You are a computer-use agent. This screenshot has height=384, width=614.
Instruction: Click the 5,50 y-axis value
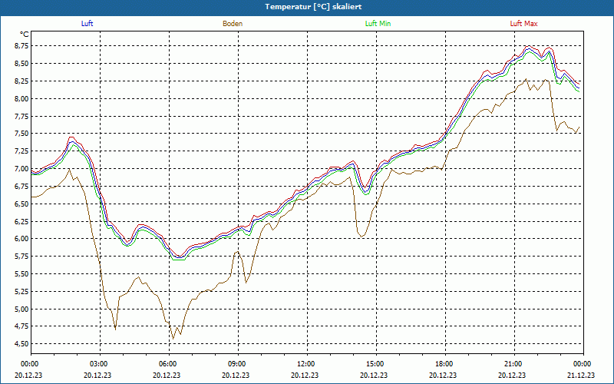21,274
